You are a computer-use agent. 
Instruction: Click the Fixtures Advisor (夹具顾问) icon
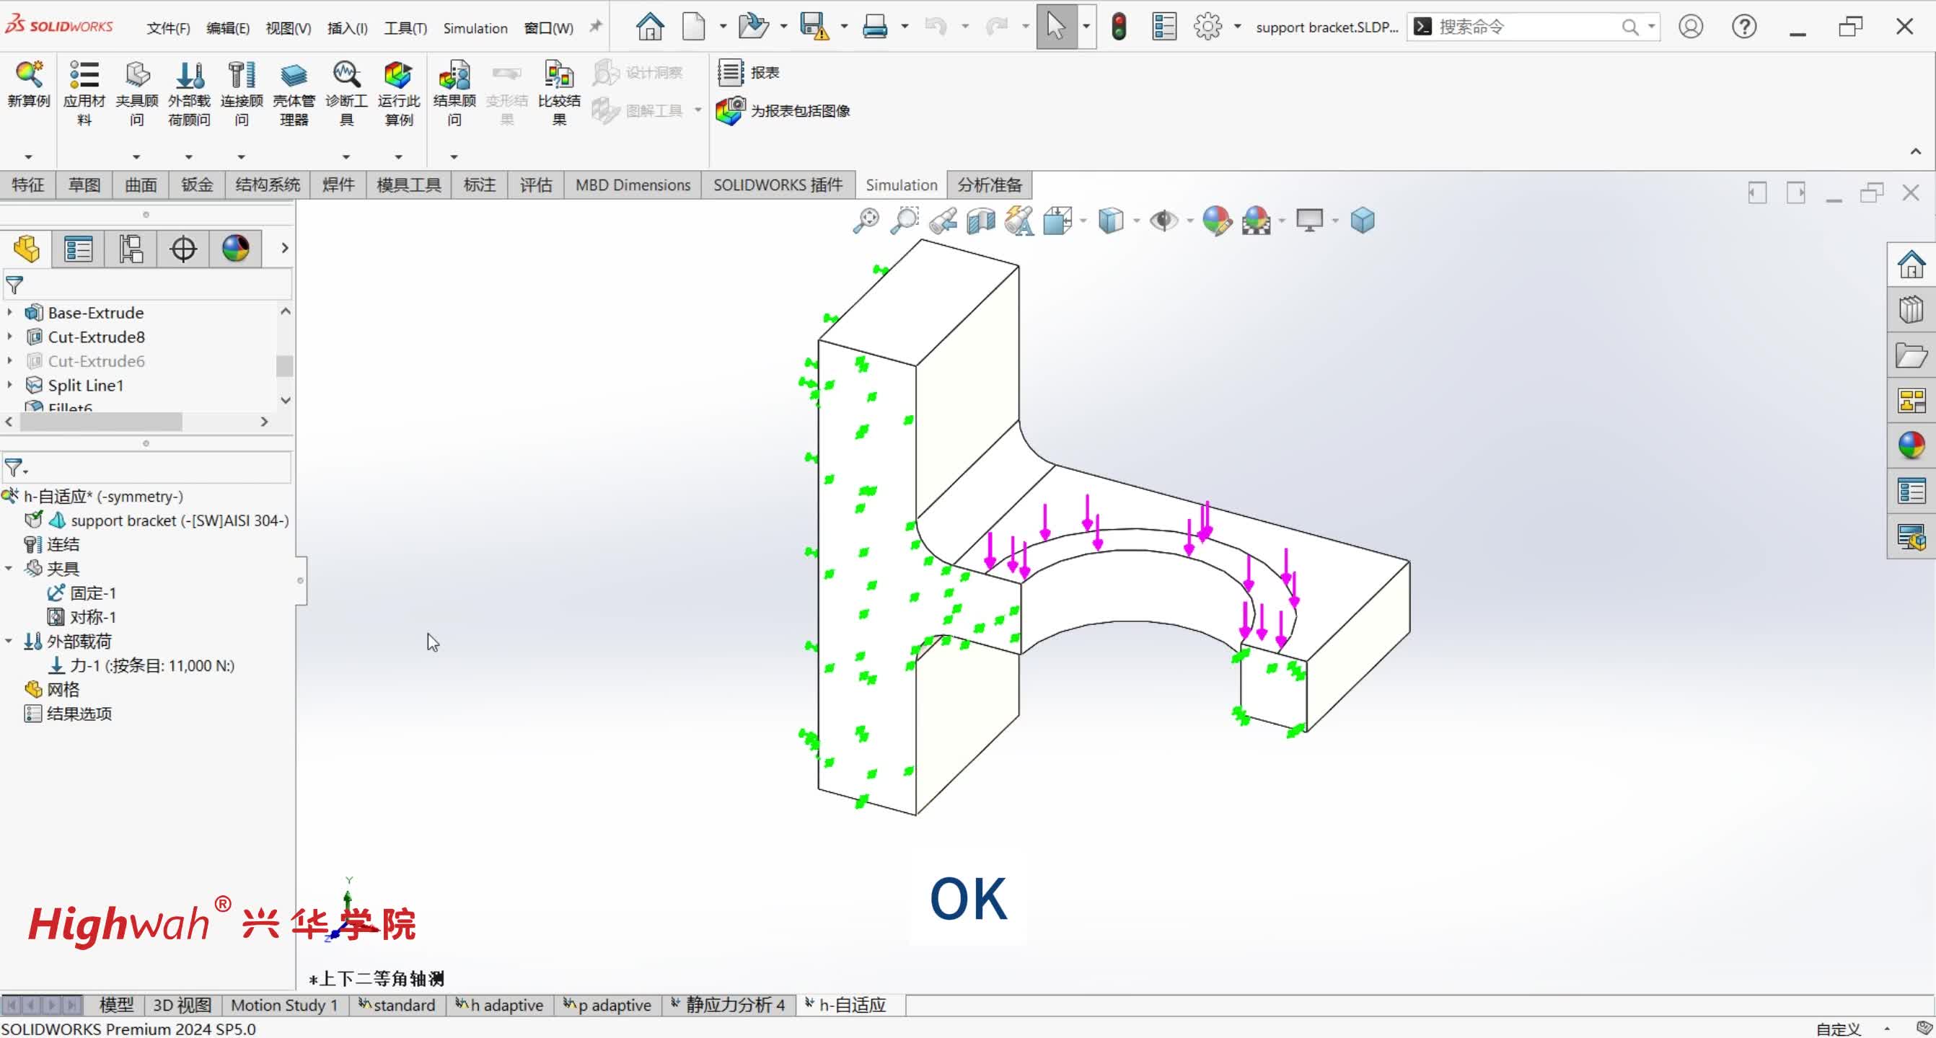point(136,76)
